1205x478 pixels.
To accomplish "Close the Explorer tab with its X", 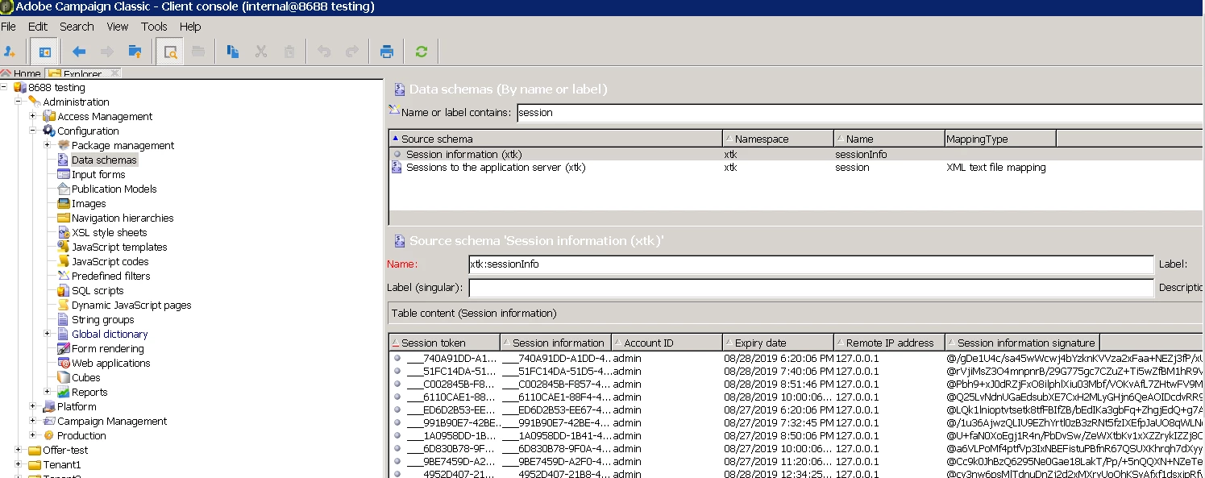I will (x=114, y=73).
